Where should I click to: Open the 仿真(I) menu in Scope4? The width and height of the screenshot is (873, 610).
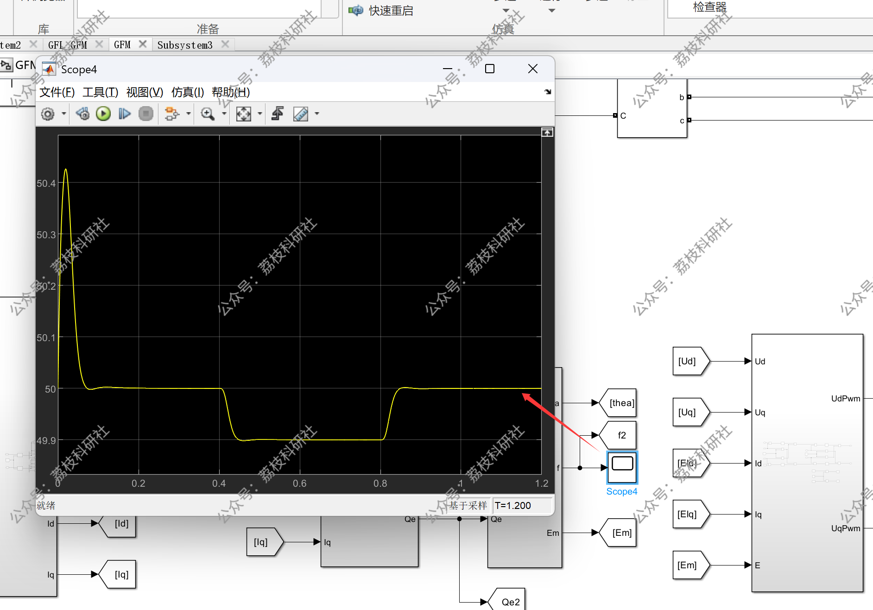[188, 92]
